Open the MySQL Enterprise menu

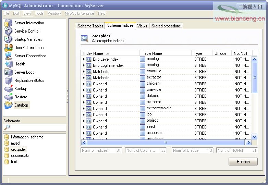(x=79, y=13)
